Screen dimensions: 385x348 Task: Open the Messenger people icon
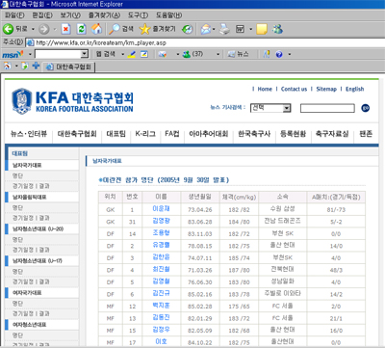pos(277,29)
